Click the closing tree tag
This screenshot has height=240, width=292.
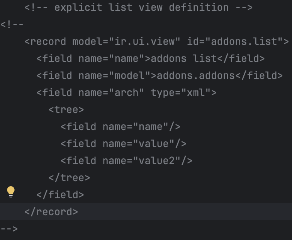pyautogui.click(x=69, y=178)
